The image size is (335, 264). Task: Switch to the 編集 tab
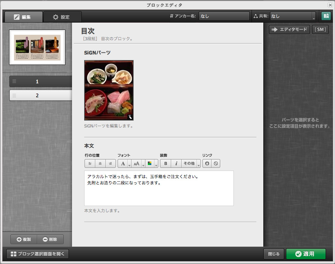[x=24, y=17]
